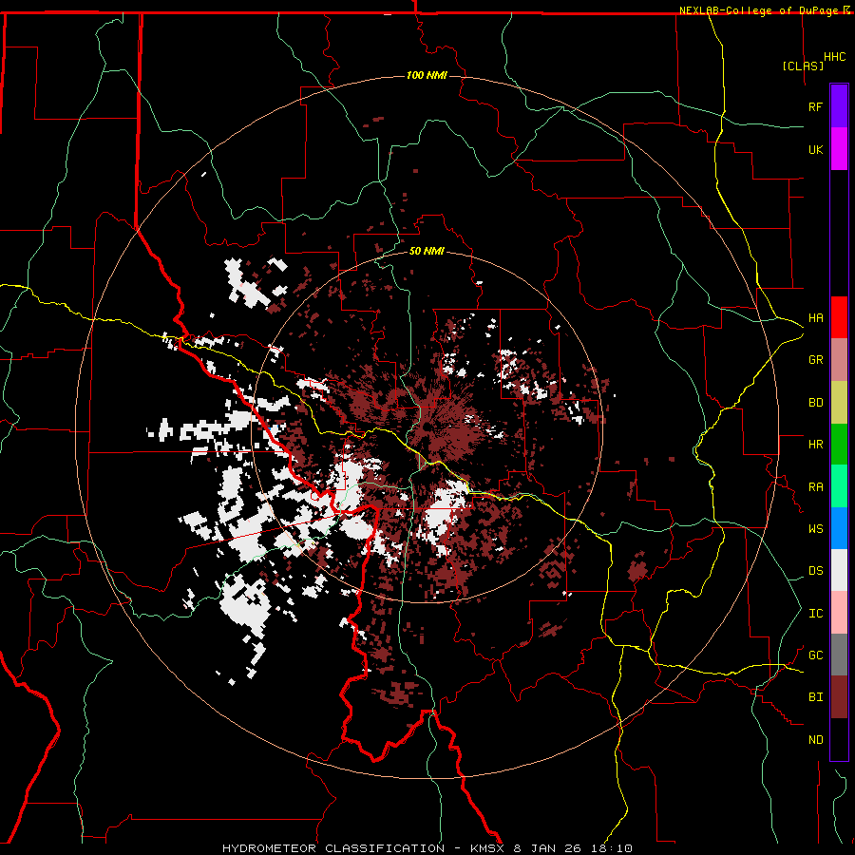The image size is (855, 855).
Task: Click the HA legend label
Action: 815,318
